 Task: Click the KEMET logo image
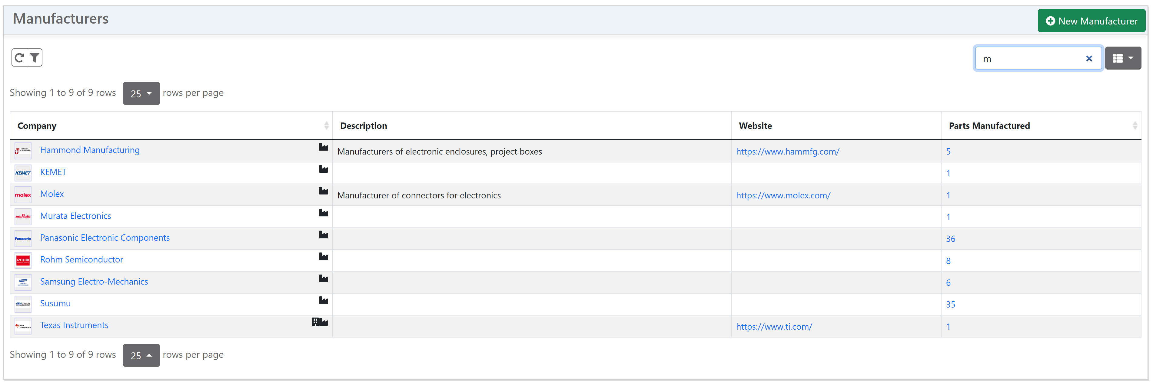pyautogui.click(x=23, y=173)
